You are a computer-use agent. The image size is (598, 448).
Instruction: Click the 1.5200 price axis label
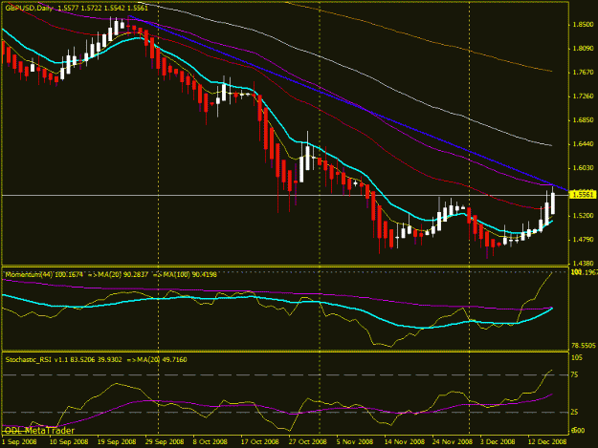(583, 216)
